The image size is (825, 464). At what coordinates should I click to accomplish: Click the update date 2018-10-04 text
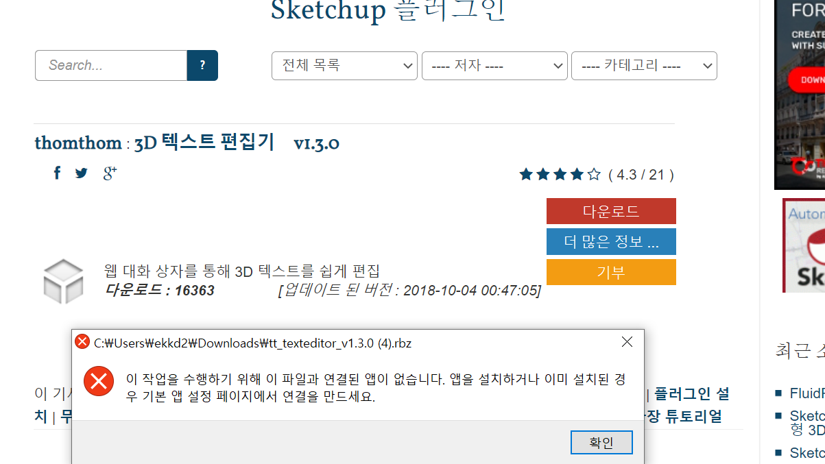tap(409, 291)
